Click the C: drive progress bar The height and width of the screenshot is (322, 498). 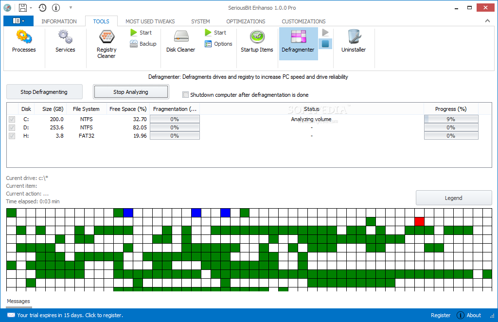tap(451, 119)
